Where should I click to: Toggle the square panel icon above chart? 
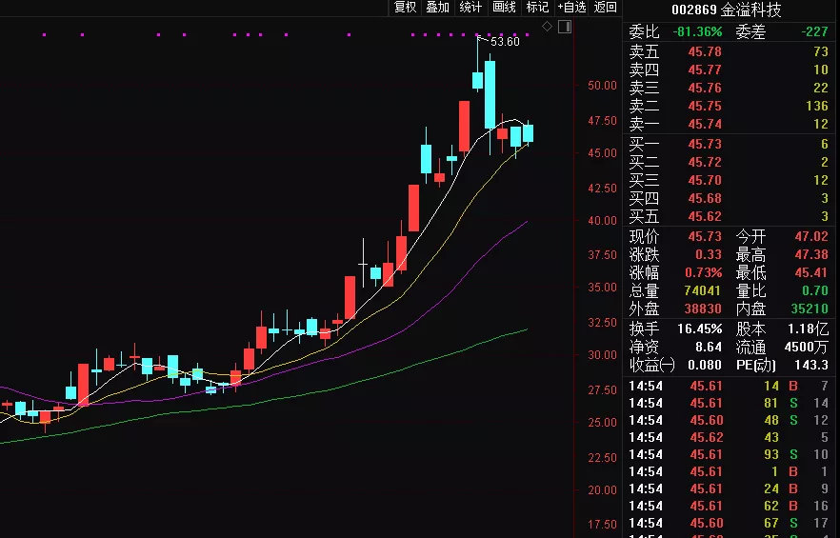[x=565, y=27]
